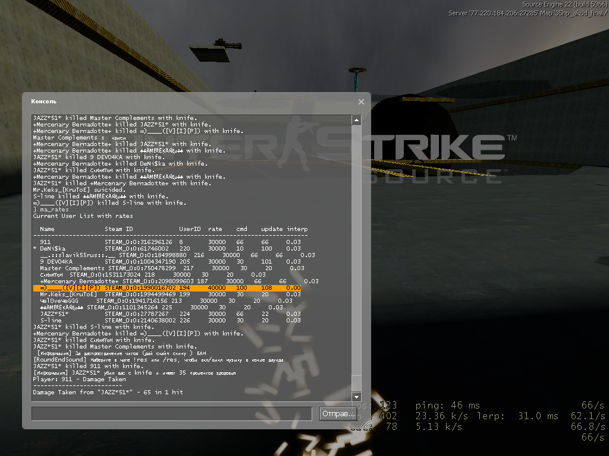
Task: Click 'Damage Taken from "JAZZ*51*"' line
Action: [108, 392]
